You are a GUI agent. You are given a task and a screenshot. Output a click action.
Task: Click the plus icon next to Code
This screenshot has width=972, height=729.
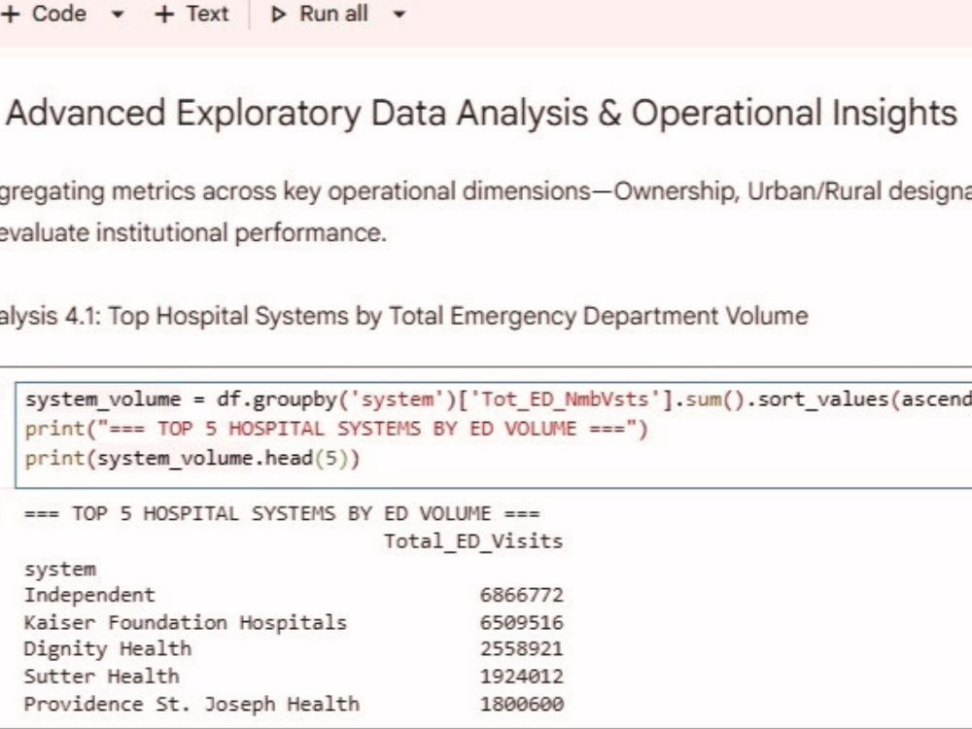pyautogui.click(x=10, y=15)
